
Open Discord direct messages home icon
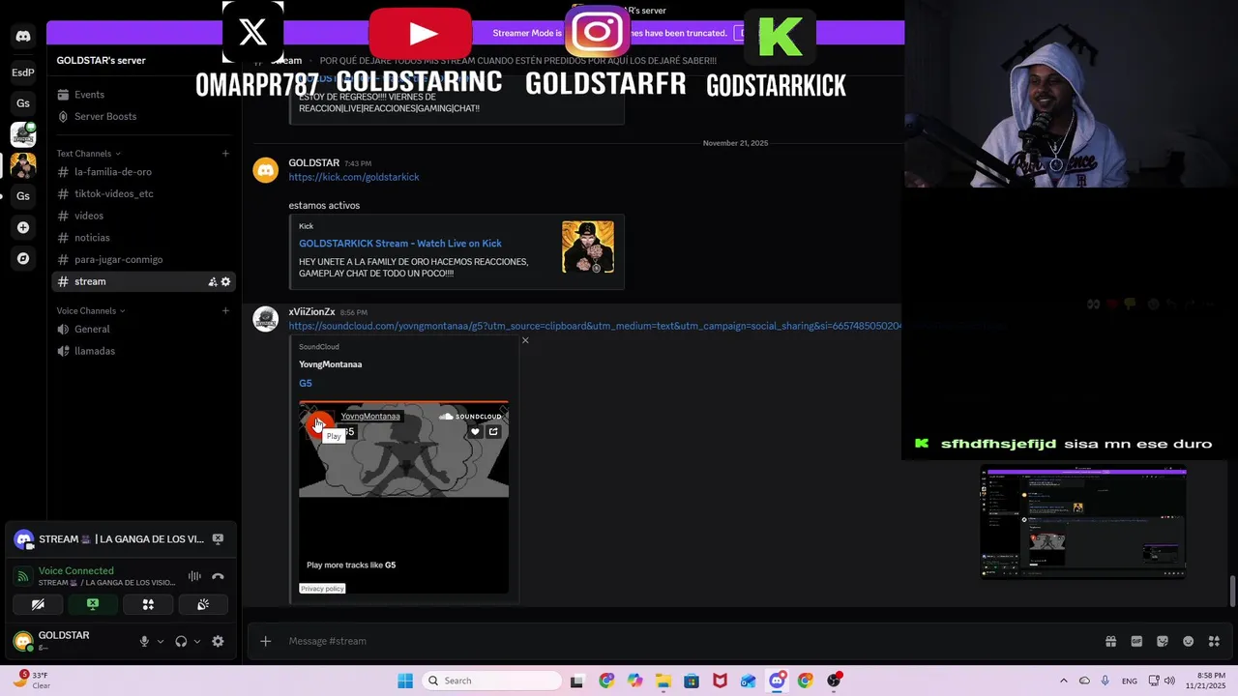(23, 37)
